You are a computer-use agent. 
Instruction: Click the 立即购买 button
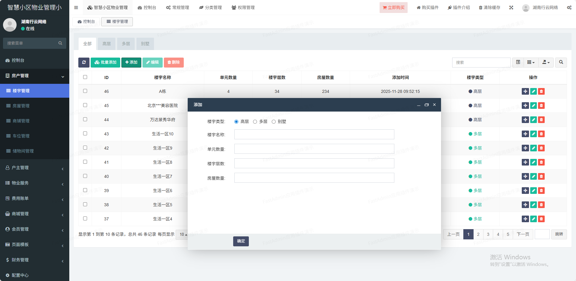(x=393, y=8)
